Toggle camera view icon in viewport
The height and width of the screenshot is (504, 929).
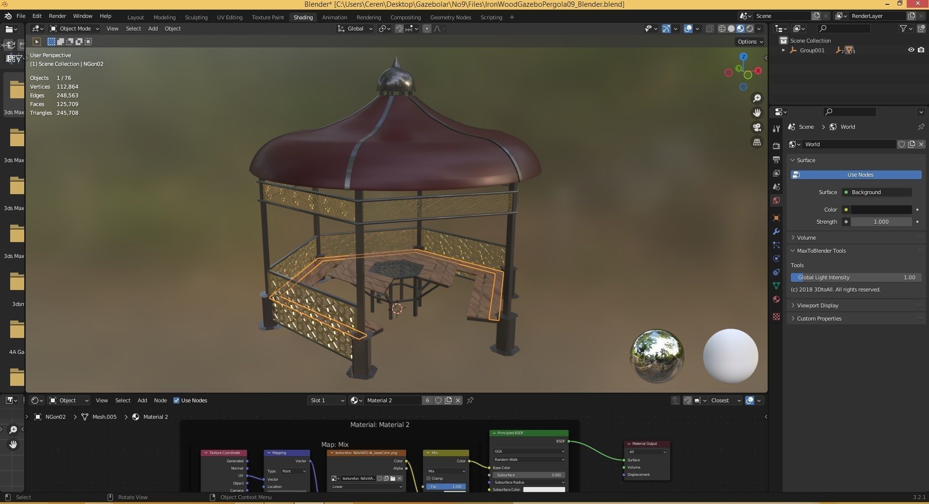tap(757, 127)
